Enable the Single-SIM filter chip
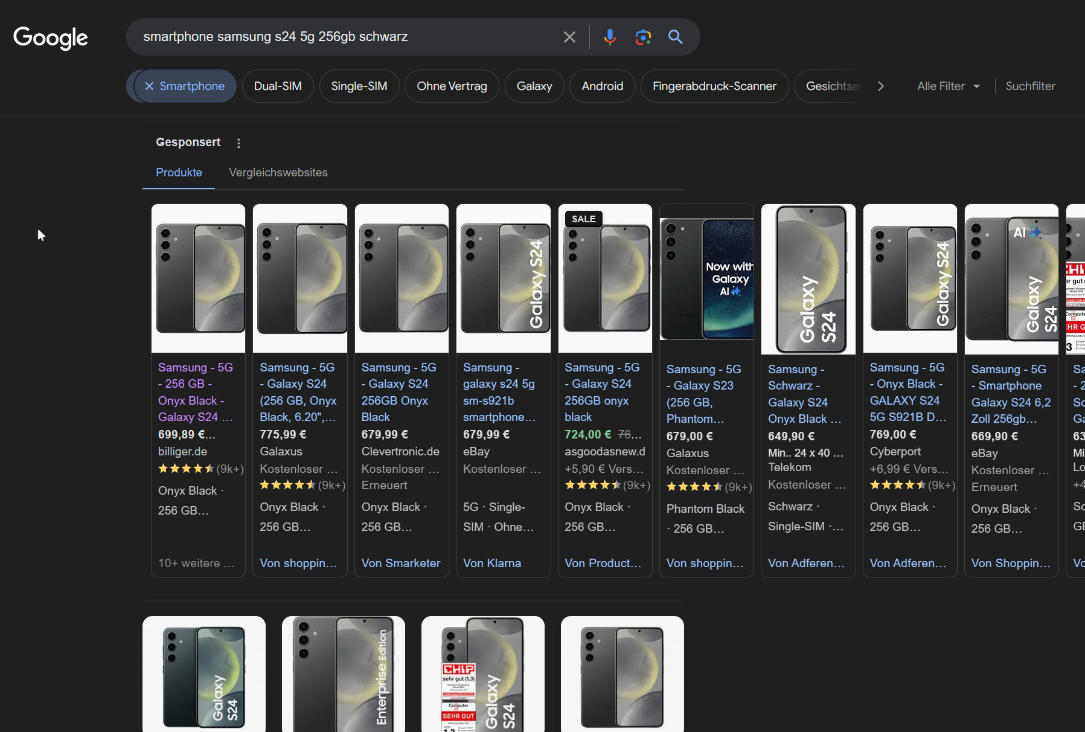1085x732 pixels. (x=359, y=86)
